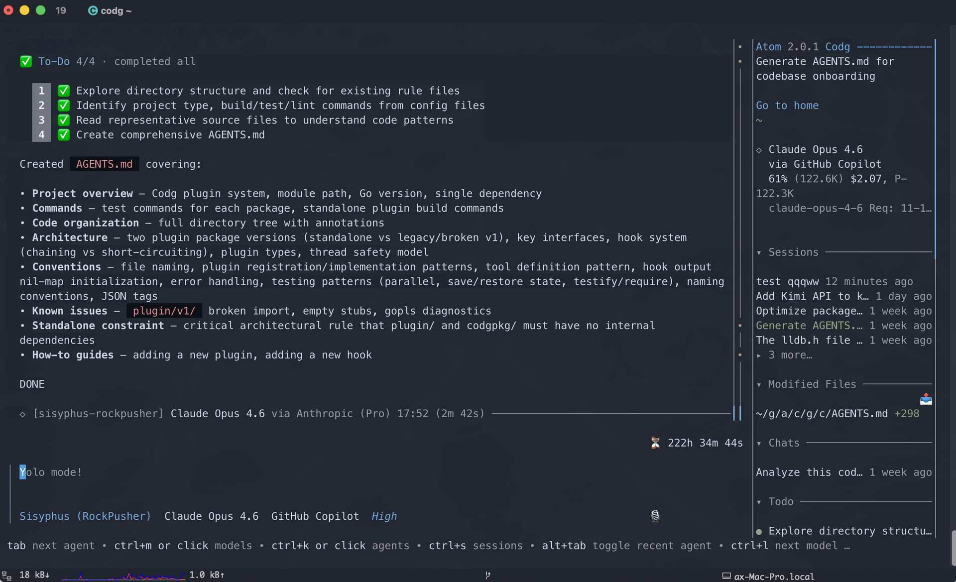The height and width of the screenshot is (582, 956).
Task: Open session Optimize package…
Action: 844,311
